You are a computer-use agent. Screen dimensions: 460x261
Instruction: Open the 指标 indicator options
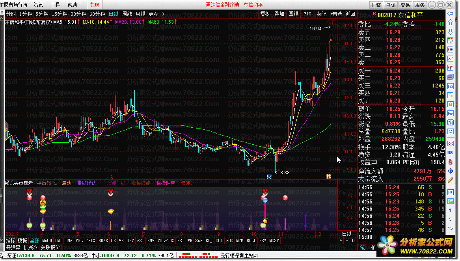(11, 240)
